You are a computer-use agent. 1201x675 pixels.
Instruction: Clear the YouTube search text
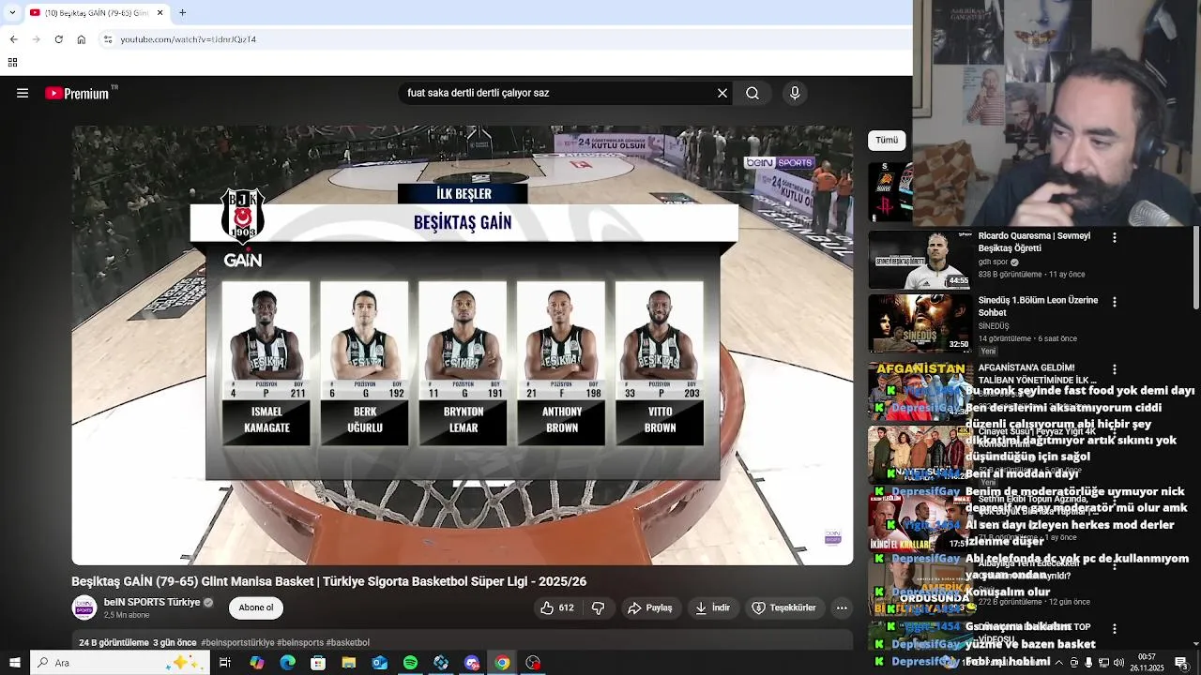point(722,93)
